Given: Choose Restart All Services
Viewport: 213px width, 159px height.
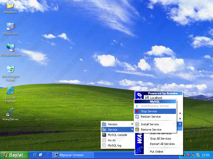Looking at the screenshot, I should tap(162, 144).
